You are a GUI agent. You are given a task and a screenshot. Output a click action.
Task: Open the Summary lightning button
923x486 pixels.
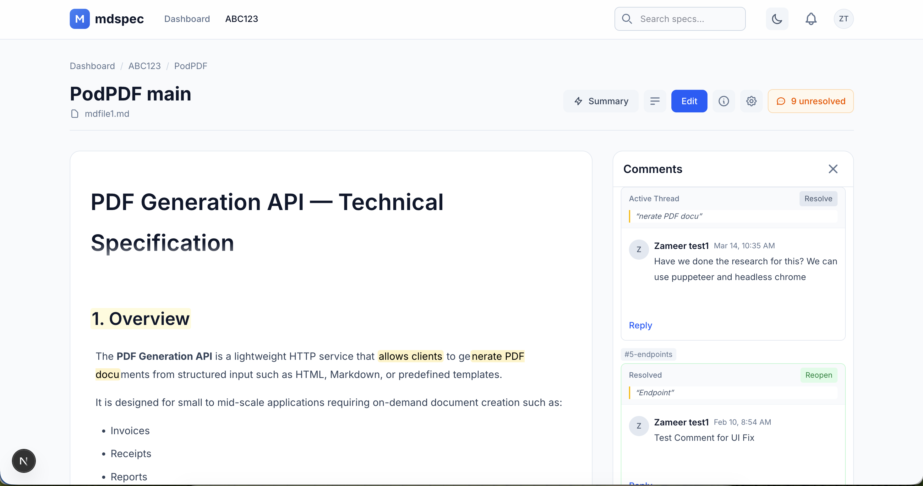click(601, 101)
